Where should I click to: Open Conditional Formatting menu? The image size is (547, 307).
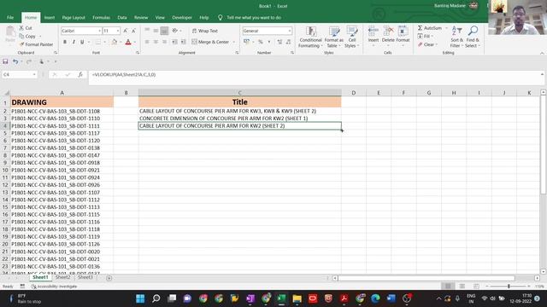(310, 37)
